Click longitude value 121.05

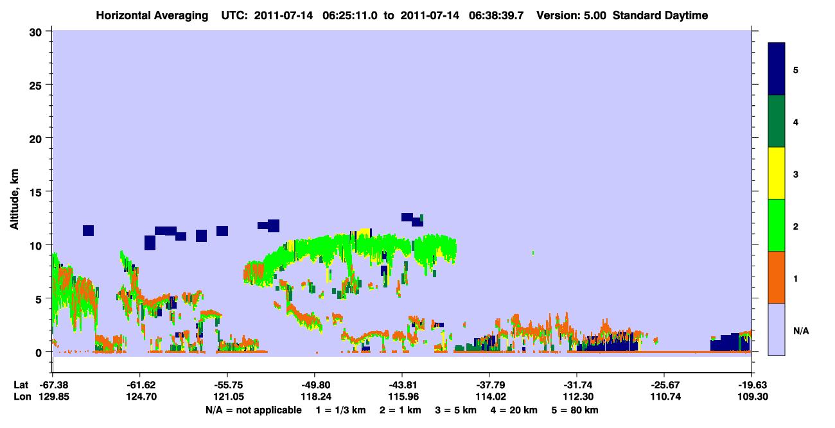(x=227, y=397)
